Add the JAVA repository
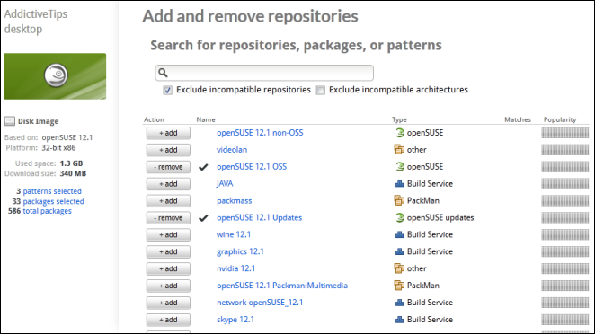The height and width of the screenshot is (334, 595). click(168, 184)
